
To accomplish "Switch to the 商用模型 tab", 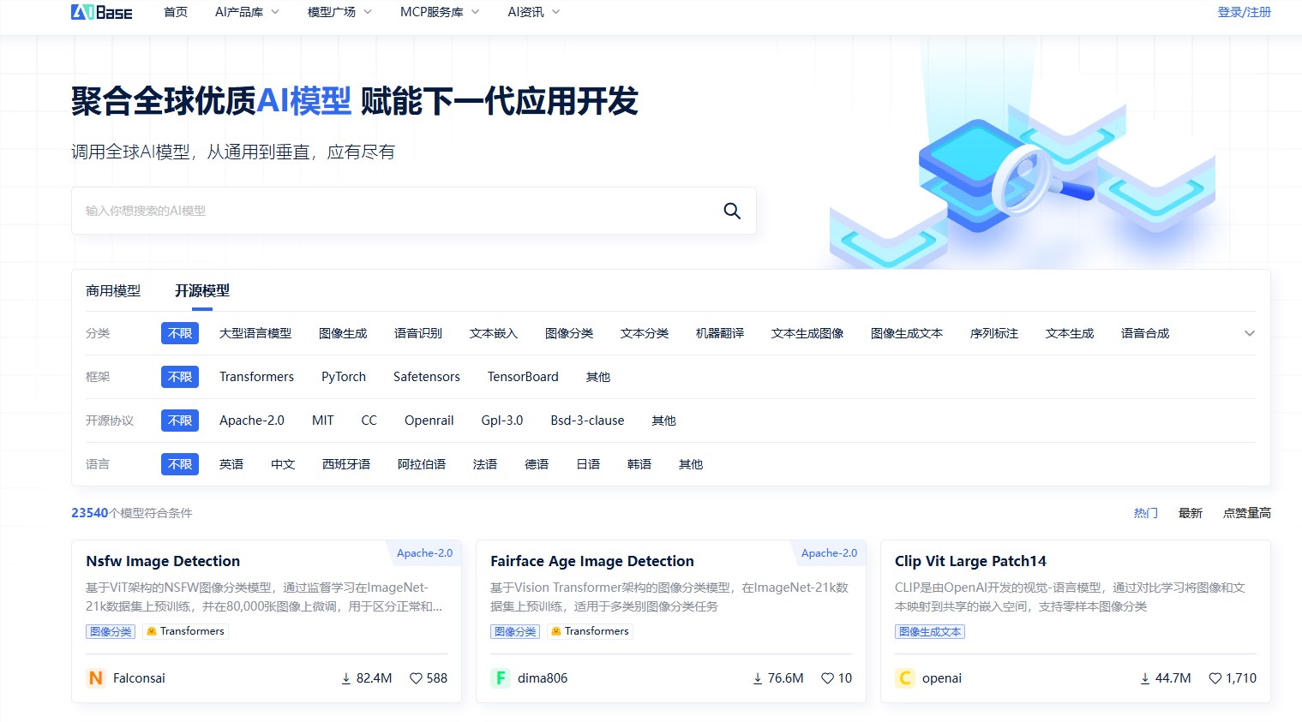I will 112,290.
